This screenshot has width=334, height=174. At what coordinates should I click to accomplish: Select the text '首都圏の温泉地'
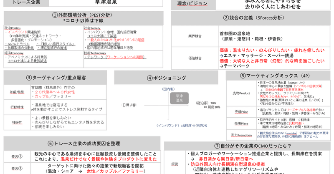(x=235, y=34)
